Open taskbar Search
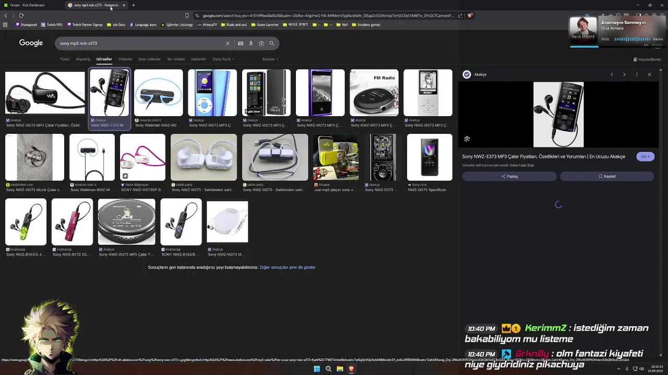 [328, 369]
